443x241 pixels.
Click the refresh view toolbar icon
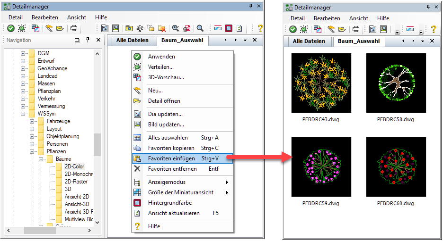(x=239, y=28)
